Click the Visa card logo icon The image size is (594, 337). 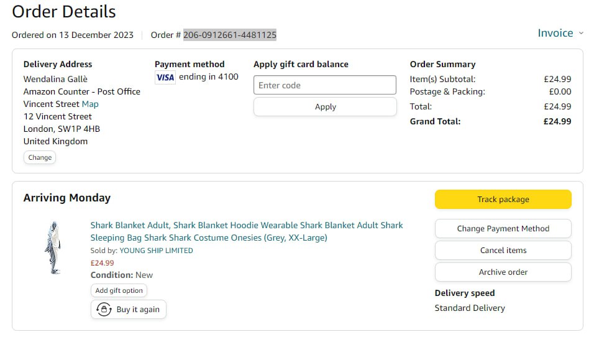[165, 77]
